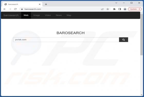The width and height of the screenshot is (144, 97).
Task: Close the Chrome window
Action: click(x=139, y=3)
